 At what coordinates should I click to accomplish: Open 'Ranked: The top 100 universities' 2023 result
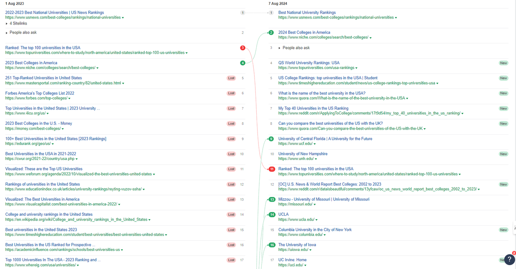coord(43,48)
